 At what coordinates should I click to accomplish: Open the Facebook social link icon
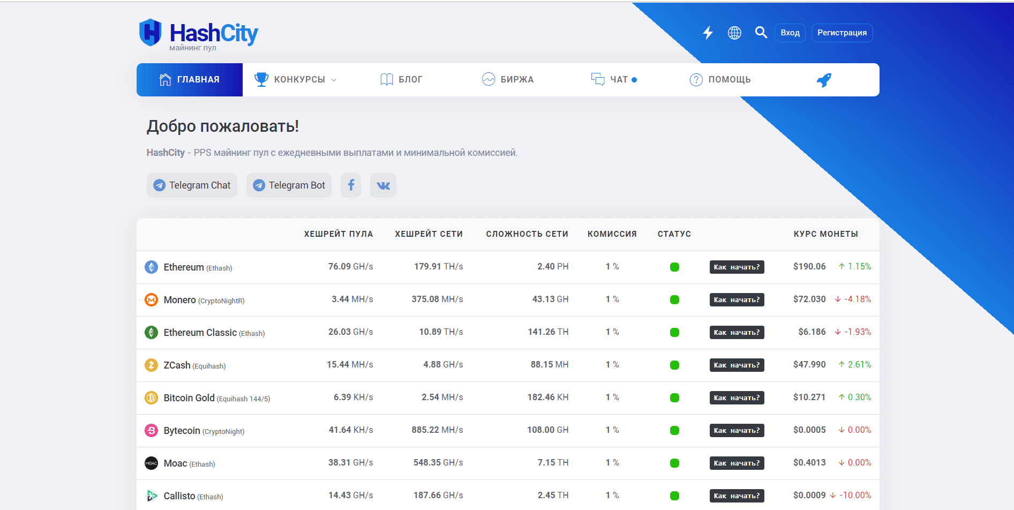(x=351, y=185)
